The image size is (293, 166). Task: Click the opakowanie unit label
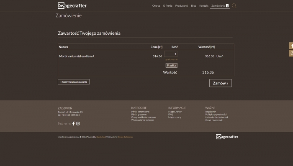[171, 59]
